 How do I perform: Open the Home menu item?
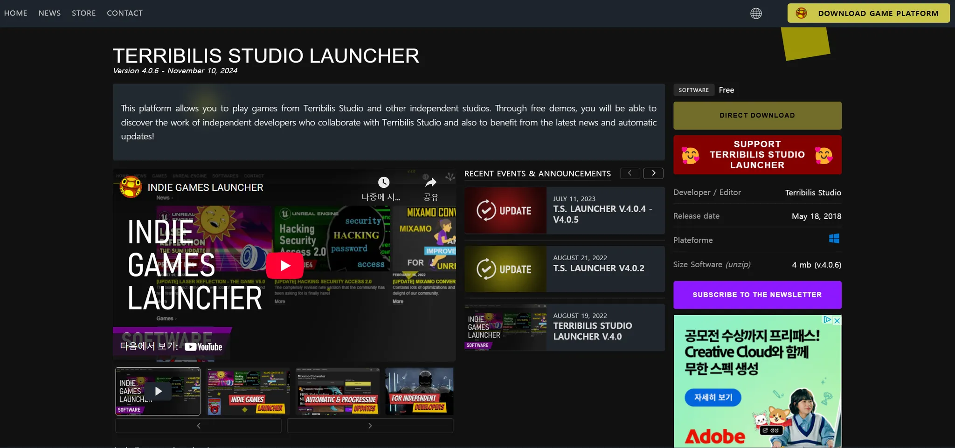pyautogui.click(x=16, y=13)
